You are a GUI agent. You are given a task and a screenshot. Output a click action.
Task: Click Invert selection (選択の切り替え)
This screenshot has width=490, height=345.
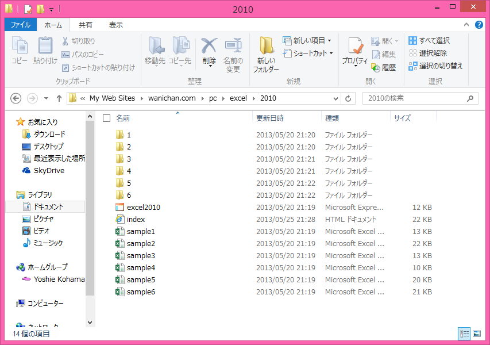pyautogui.click(x=435, y=66)
